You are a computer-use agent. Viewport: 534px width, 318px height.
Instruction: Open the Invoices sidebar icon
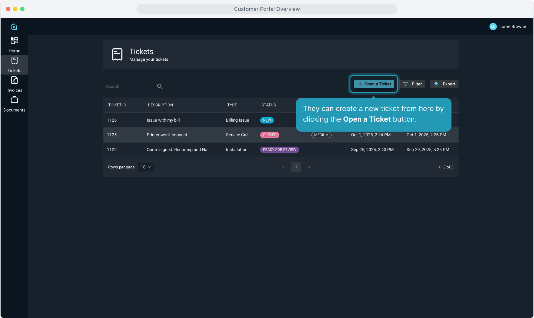coord(14,80)
